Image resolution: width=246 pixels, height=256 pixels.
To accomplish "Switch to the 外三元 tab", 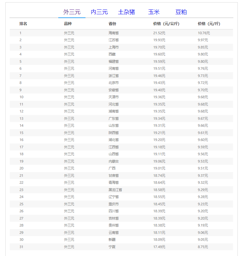I will [72, 12].
